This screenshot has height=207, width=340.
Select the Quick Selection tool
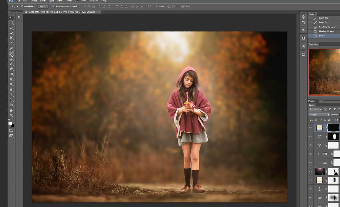coord(11,33)
